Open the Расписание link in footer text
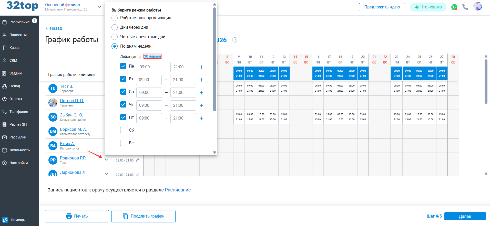The height and width of the screenshot is (226, 490). [178, 190]
